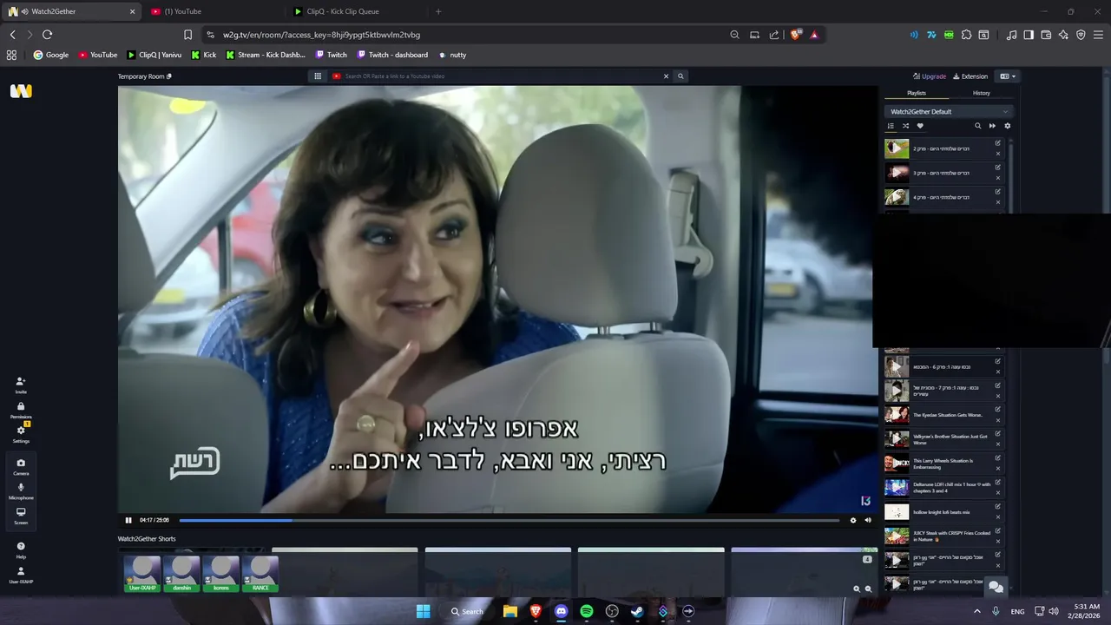
Task: Open video player settings gear
Action: click(x=852, y=520)
